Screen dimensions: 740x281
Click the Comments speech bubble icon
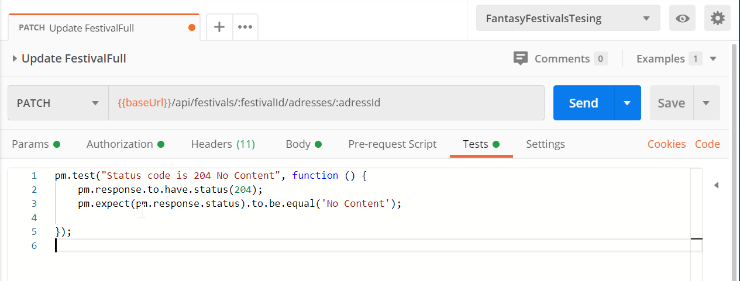520,58
